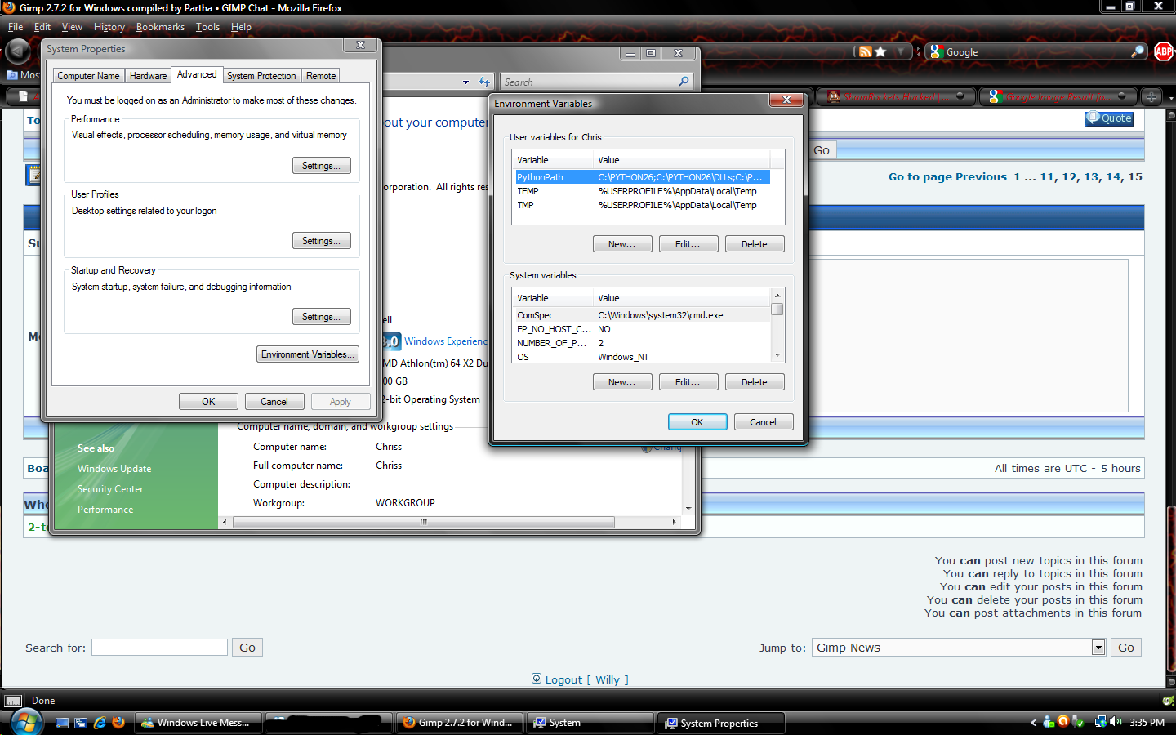Open Windows Update link in See also

tap(114, 469)
